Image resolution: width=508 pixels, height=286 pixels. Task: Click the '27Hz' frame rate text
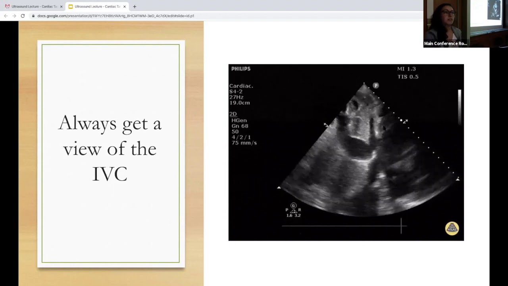point(237,97)
